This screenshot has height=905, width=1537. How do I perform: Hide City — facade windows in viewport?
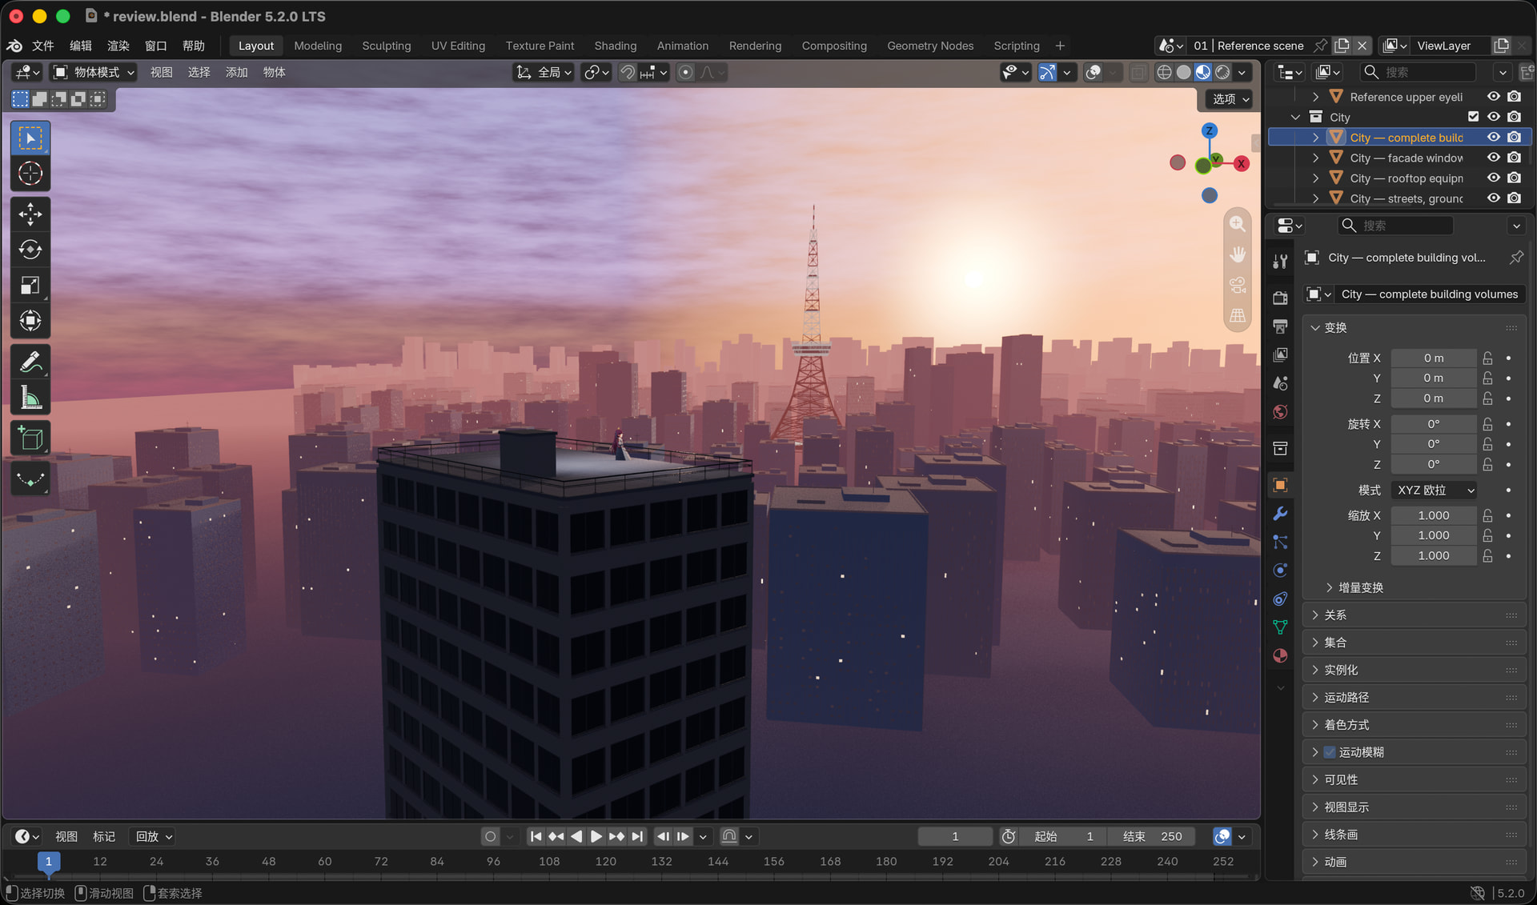tap(1494, 158)
